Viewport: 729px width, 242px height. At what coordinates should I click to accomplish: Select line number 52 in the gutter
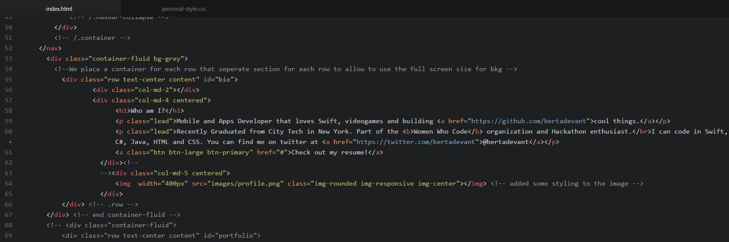coord(8,48)
